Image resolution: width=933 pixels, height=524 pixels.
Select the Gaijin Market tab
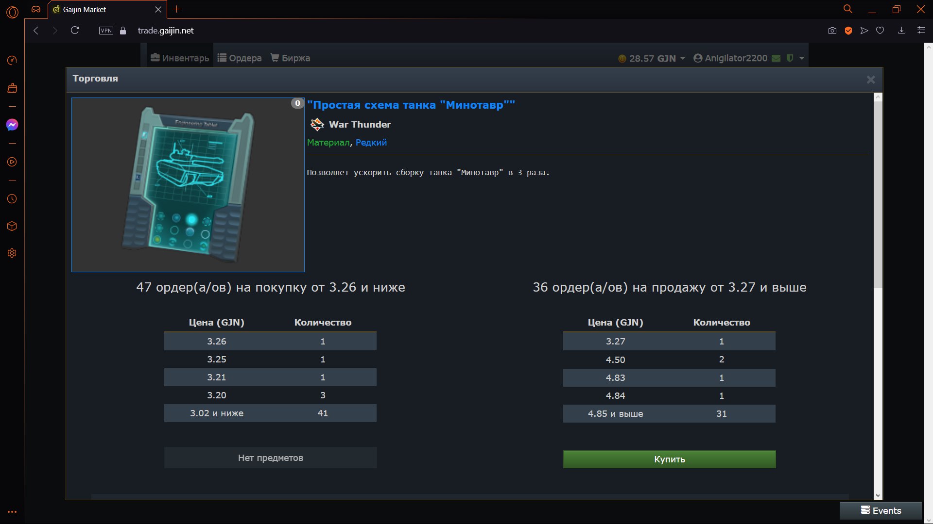click(107, 9)
